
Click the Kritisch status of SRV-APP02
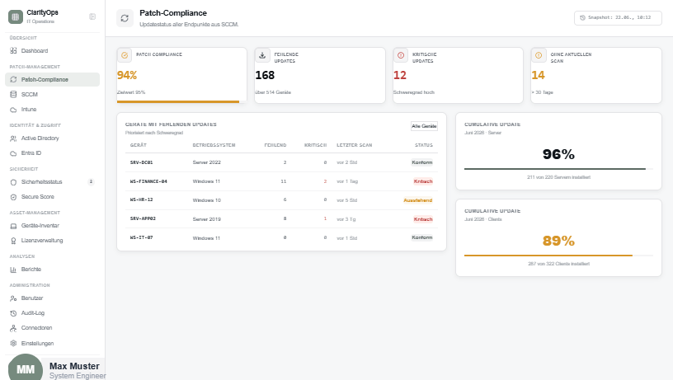[423, 219]
